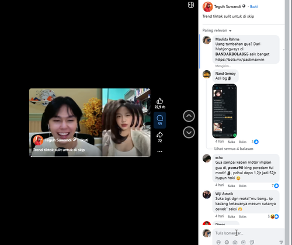Open the bola.mx/pastimaxwin link
The height and width of the screenshot is (245, 292).
pos(239,60)
